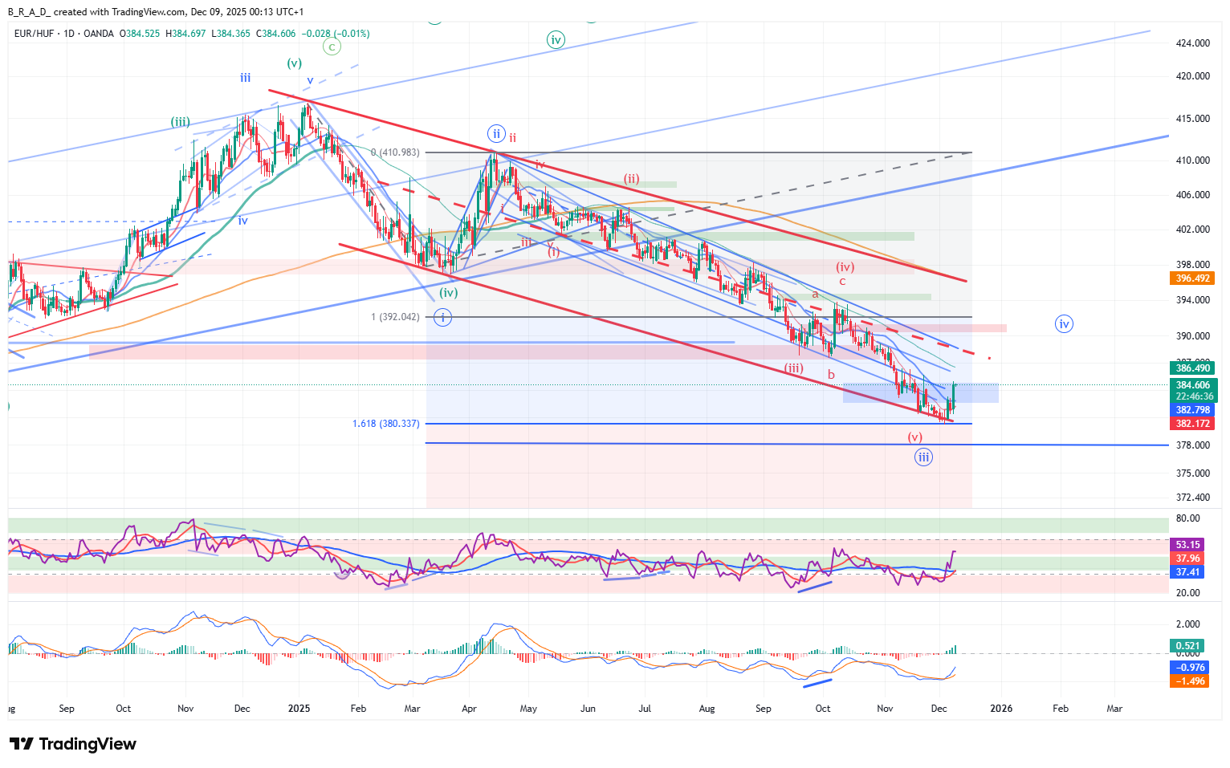Select the red 382.172 price label
This screenshot has height=768, width=1230.
[1192, 424]
